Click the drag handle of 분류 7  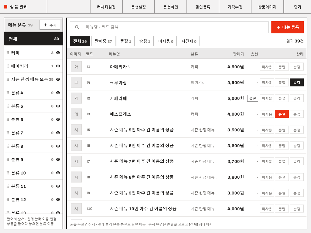(8, 133)
